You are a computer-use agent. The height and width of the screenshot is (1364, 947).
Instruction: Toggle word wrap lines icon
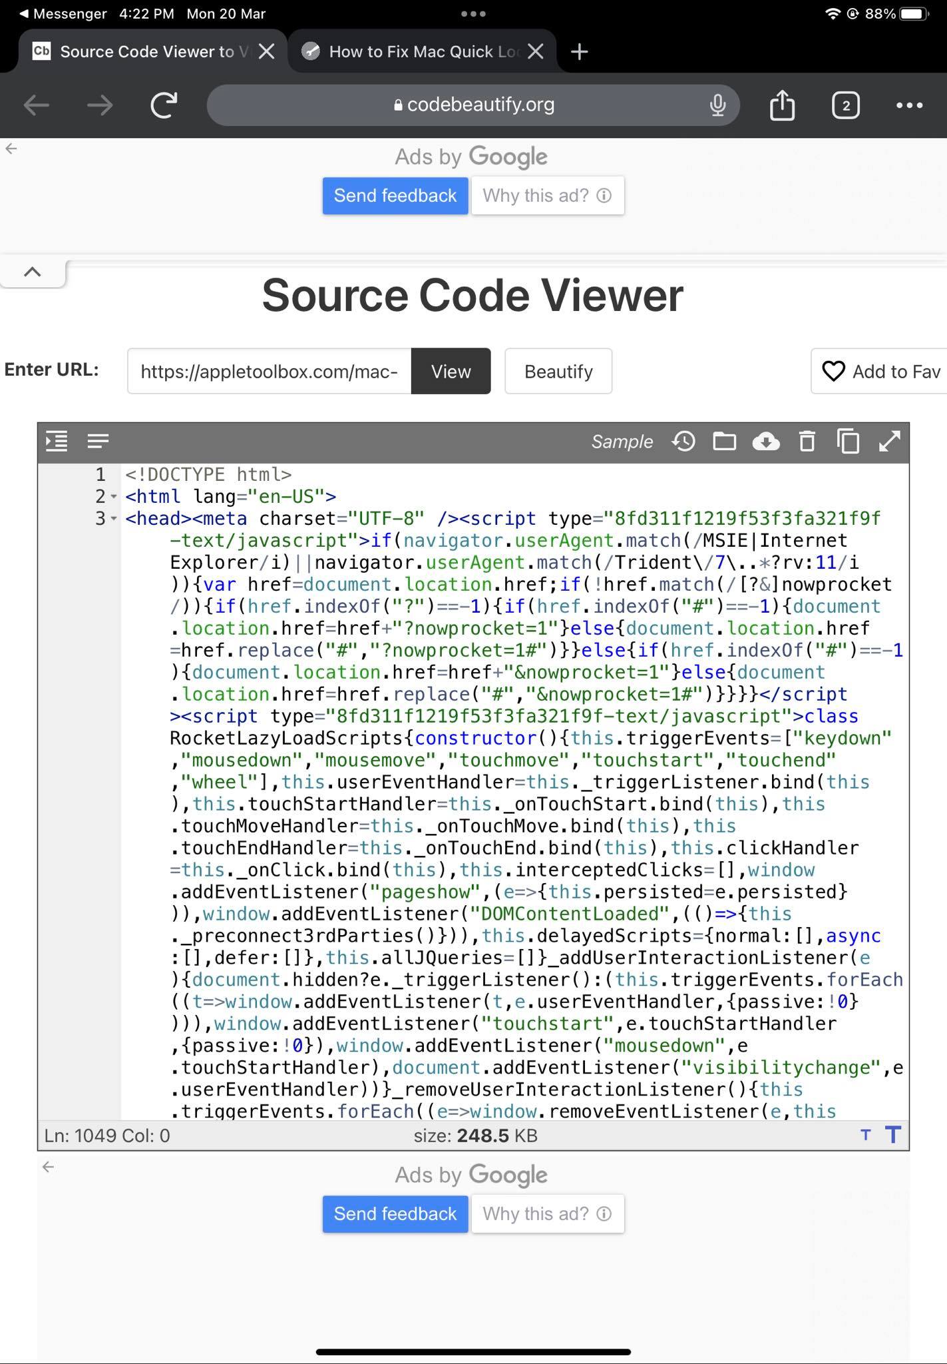[x=98, y=441]
